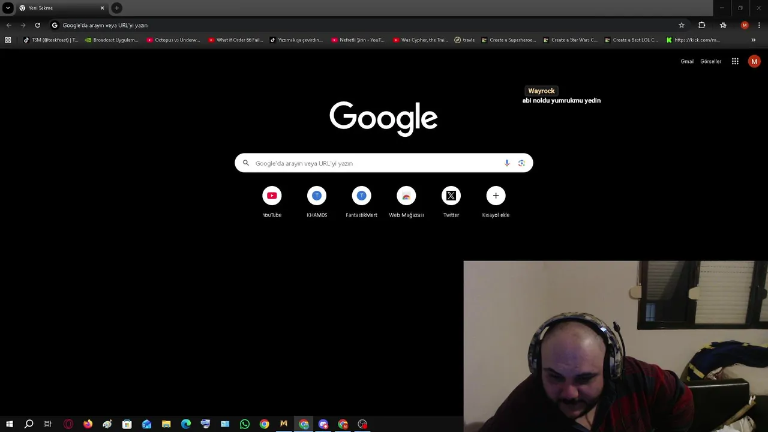The image size is (768, 432).
Task: Click the webcam overlay thumbnail
Action: (616, 346)
